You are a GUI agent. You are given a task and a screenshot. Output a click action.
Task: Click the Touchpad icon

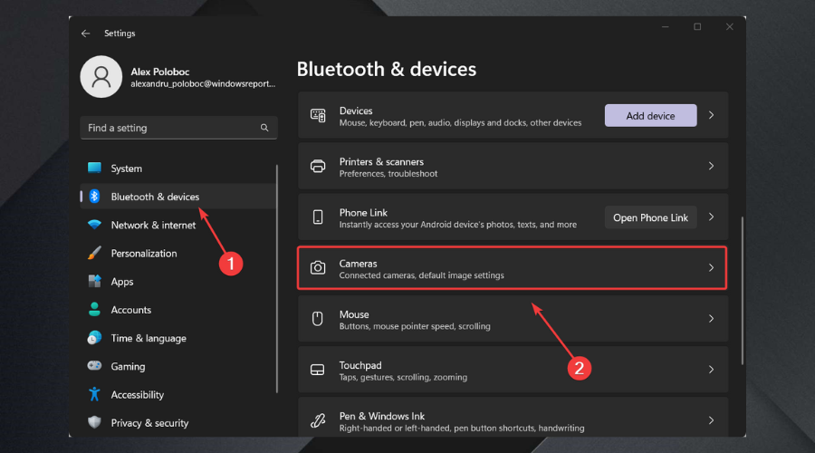pyautogui.click(x=318, y=370)
